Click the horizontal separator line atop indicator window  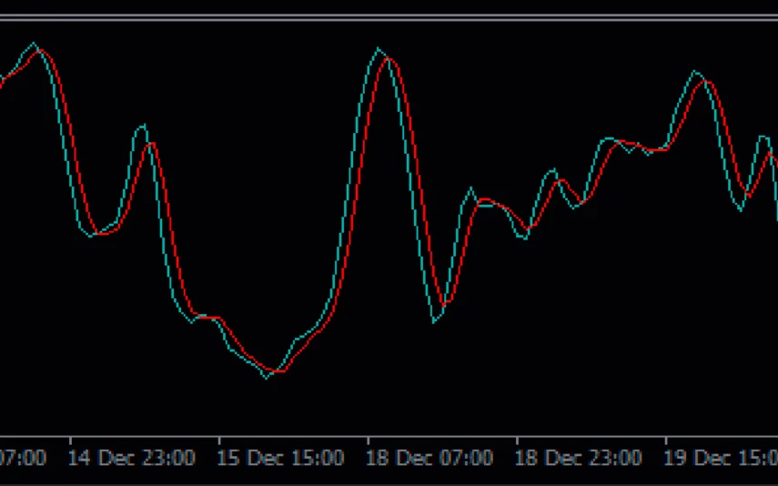(x=389, y=17)
